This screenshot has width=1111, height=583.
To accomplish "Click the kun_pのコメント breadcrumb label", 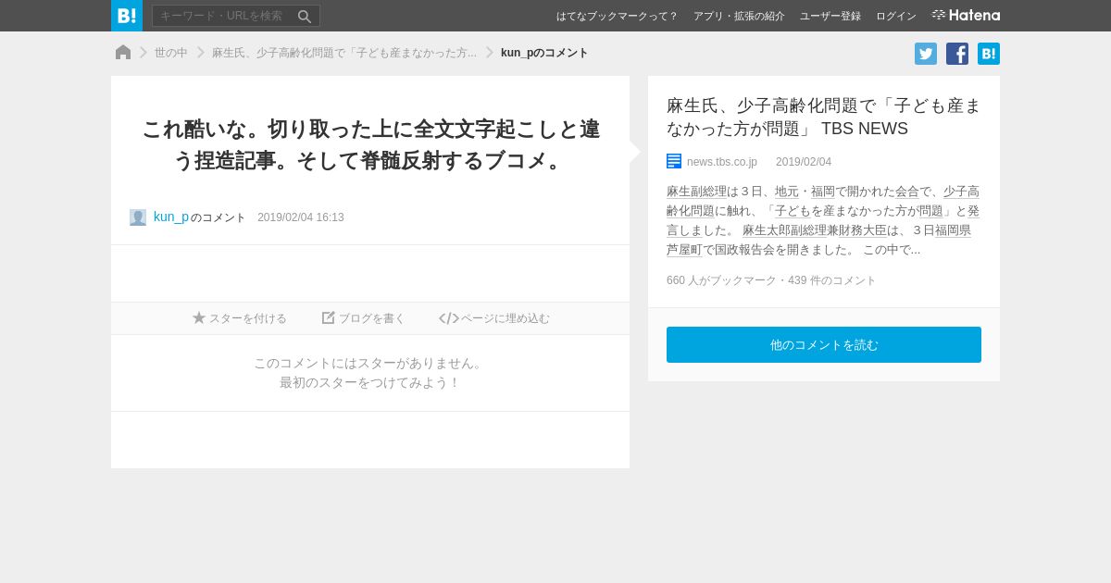I will (x=544, y=53).
